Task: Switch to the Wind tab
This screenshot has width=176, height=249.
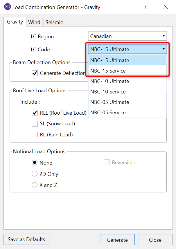Action: point(34,22)
